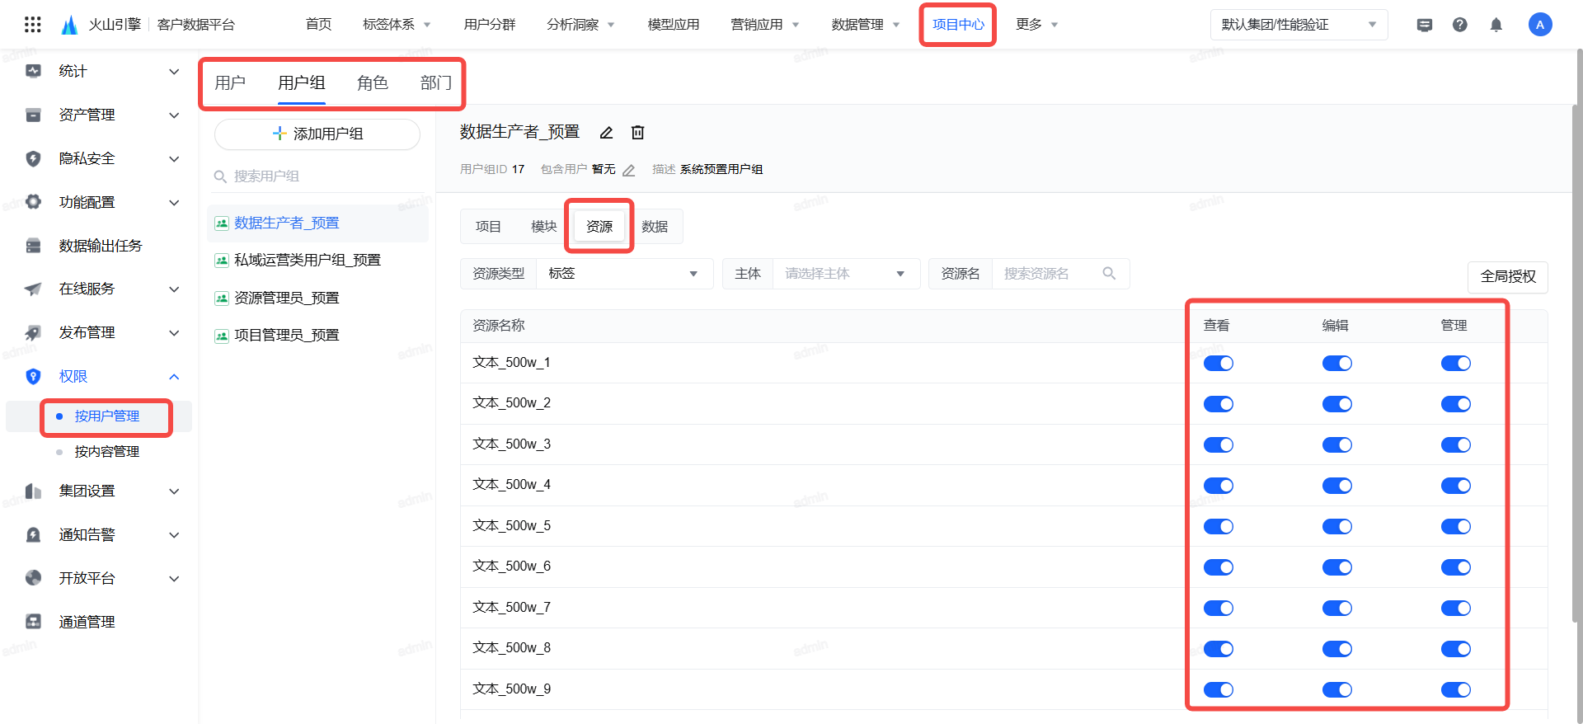Switch to the 用户 tab
1583x724 pixels.
click(x=230, y=82)
